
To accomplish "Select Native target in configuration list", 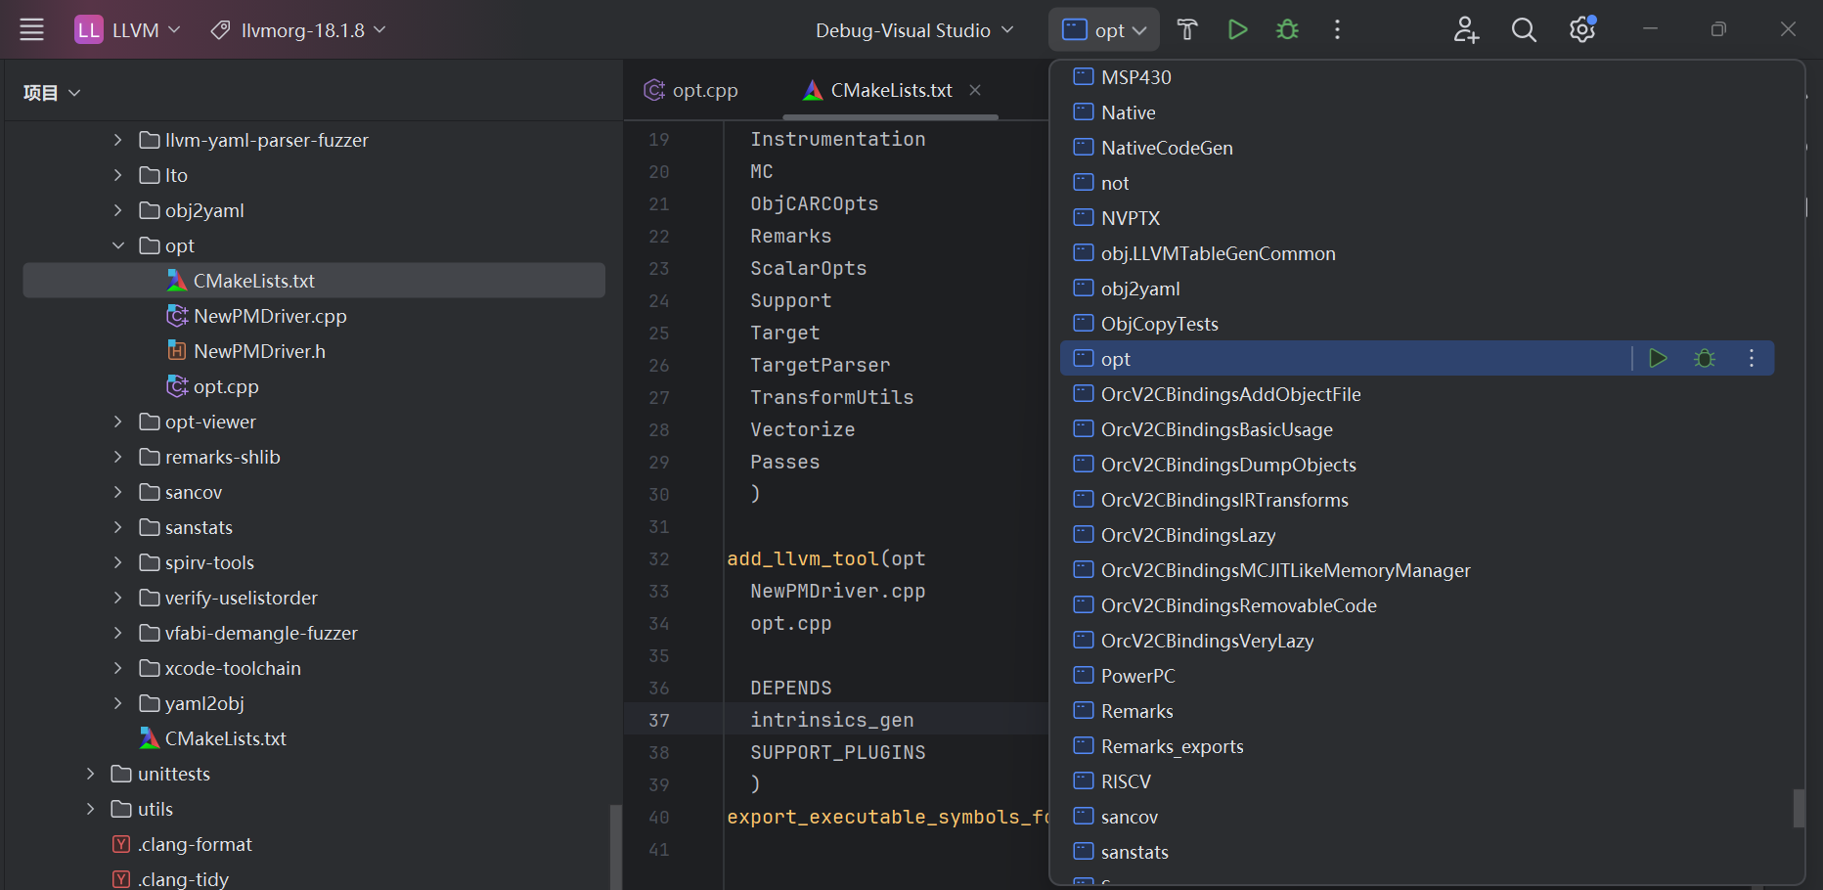I will (x=1416, y=112).
